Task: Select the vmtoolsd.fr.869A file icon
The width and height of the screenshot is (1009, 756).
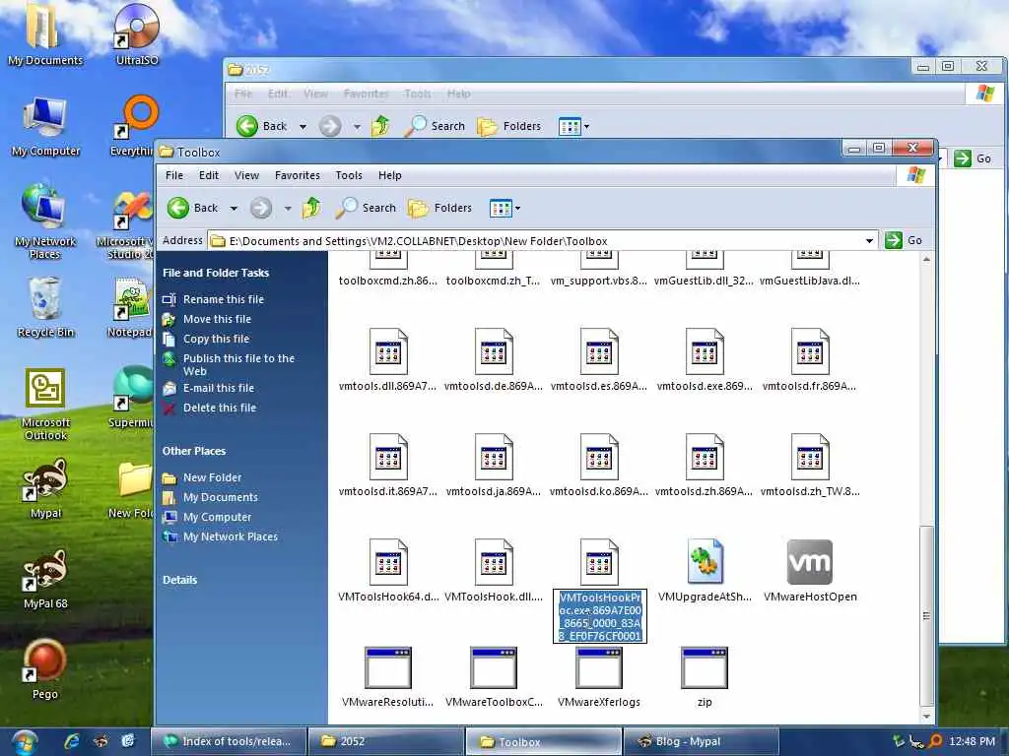Action: point(810,351)
